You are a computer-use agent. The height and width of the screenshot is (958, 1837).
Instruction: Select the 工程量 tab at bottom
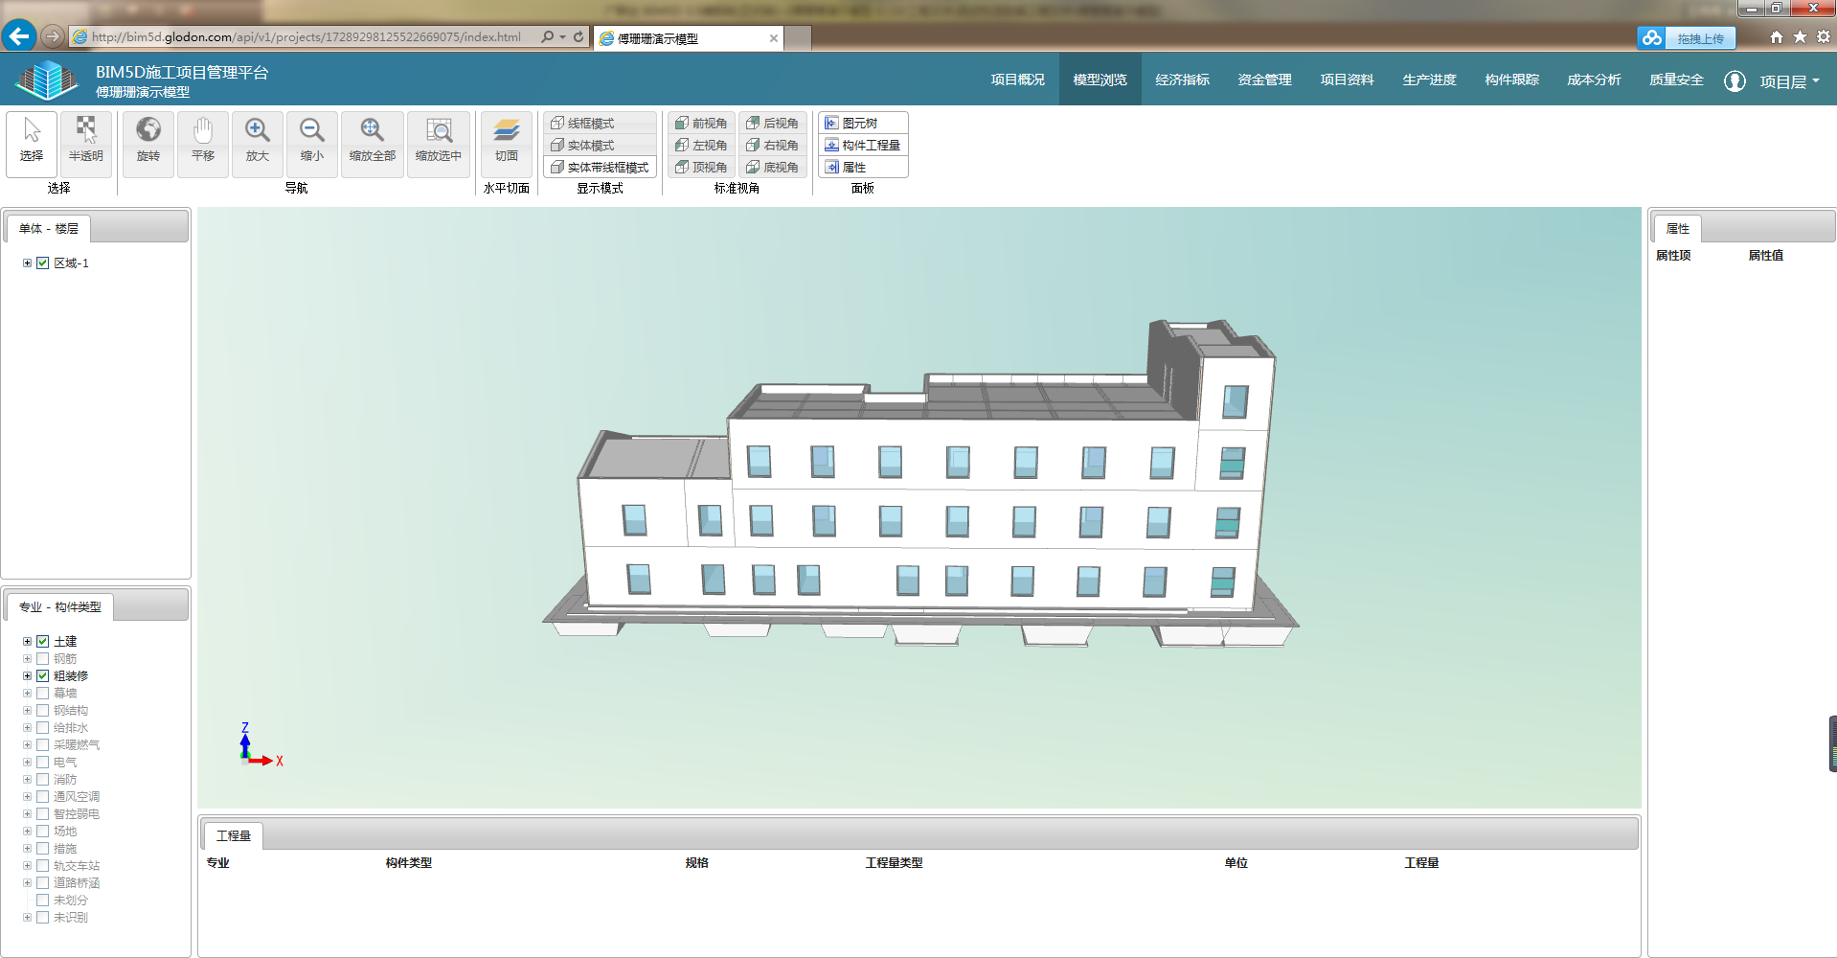(x=232, y=835)
